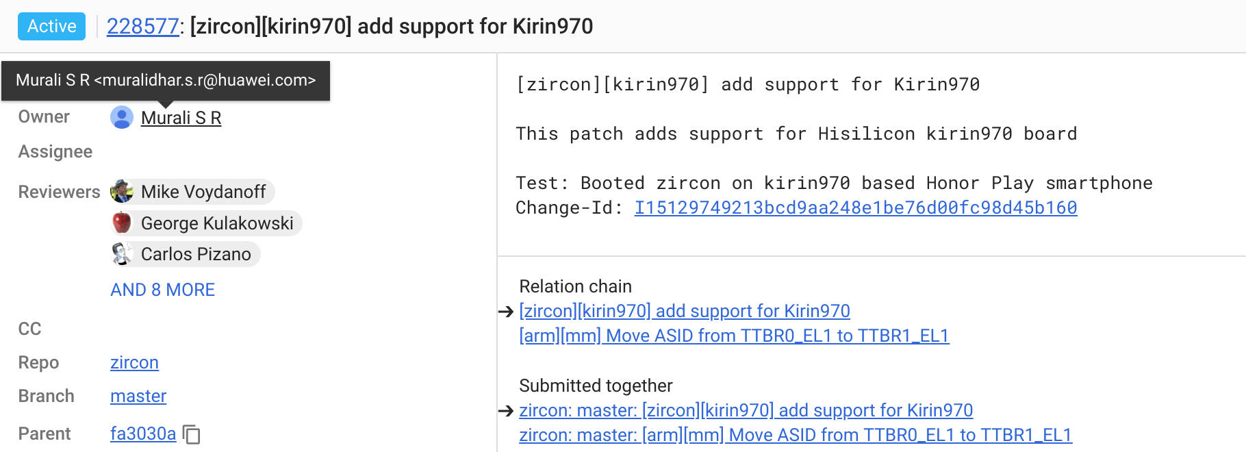Viewport: 1246px width, 452px height.
Task: Click Carlos Pizano's avatar picture
Action: [x=122, y=254]
